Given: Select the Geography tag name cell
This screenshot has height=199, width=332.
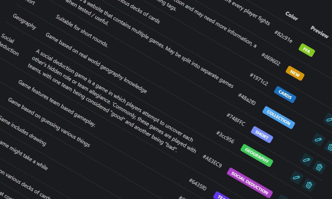Looking at the screenshot, I should pos(24,22).
